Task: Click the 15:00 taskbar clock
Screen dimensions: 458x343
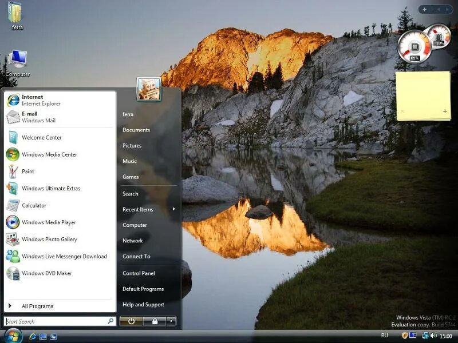Action: pyautogui.click(x=446, y=336)
